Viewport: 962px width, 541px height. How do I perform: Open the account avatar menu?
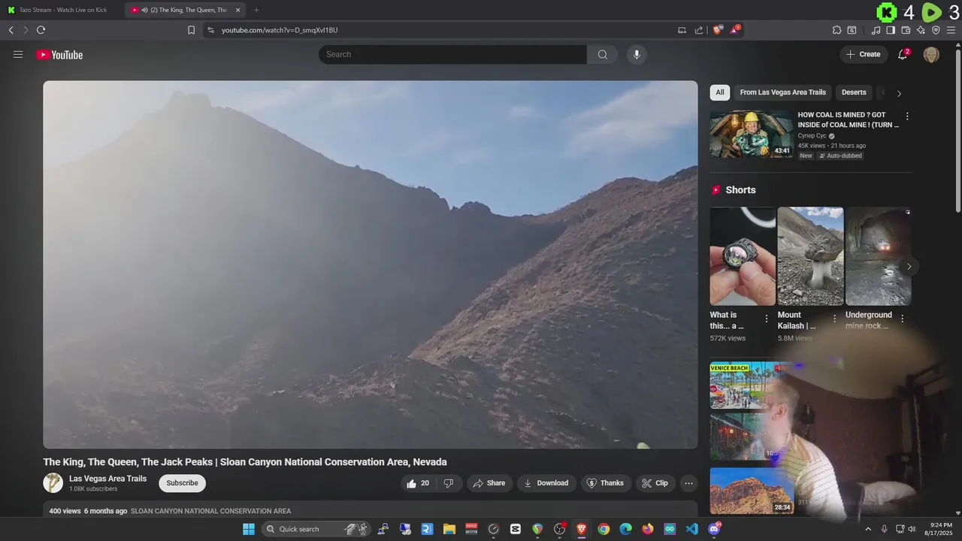(931, 54)
